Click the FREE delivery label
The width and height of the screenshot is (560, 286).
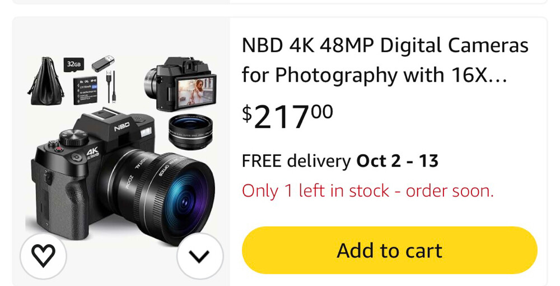(x=296, y=161)
